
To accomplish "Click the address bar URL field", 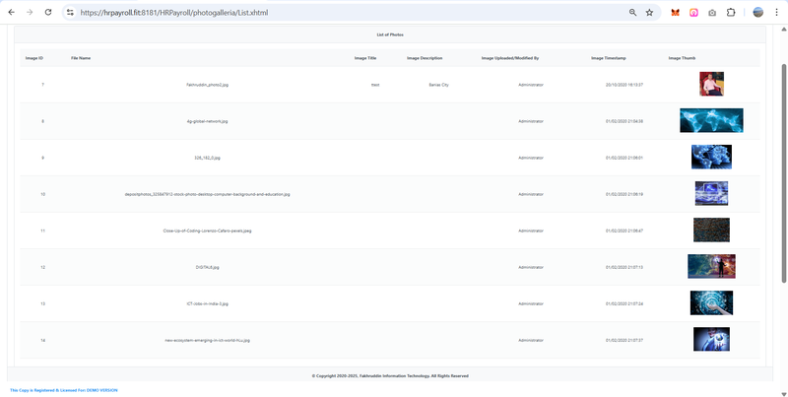I will [345, 13].
